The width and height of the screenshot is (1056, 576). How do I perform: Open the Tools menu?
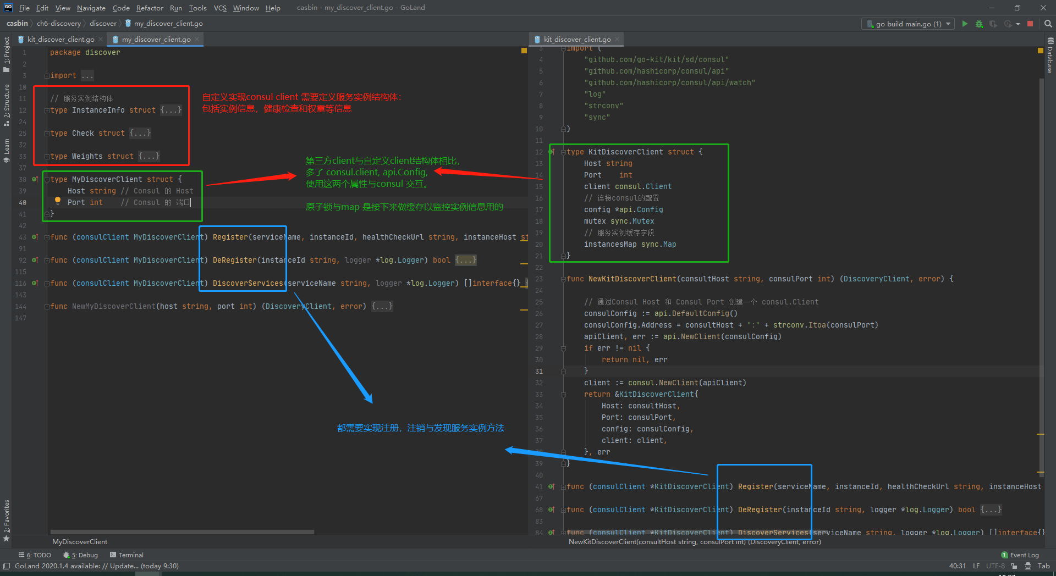[x=198, y=8]
